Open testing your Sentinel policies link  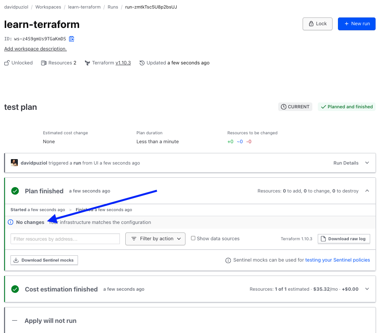[x=338, y=260]
